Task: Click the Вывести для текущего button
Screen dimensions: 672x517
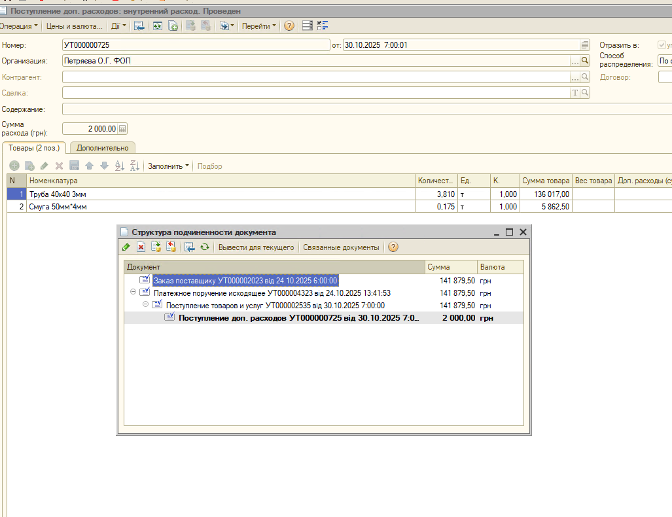Action: [x=256, y=247]
